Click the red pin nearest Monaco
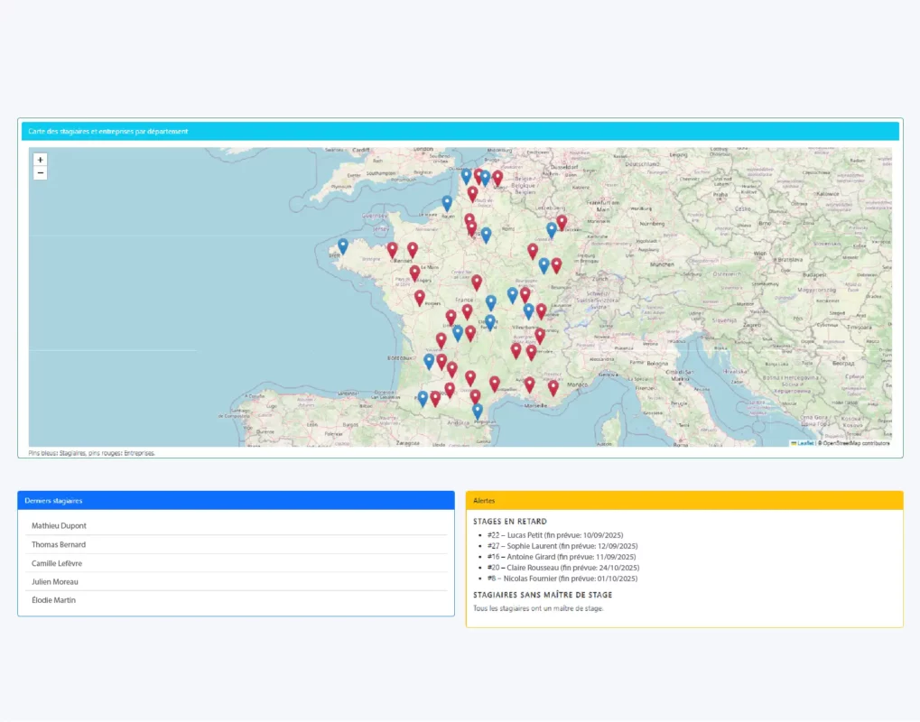The height and width of the screenshot is (722, 920). point(553,387)
